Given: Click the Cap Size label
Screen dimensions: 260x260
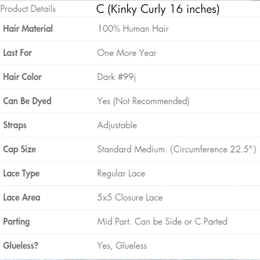Looking at the screenshot, I should tap(19, 149).
